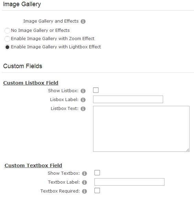Screen dimensions: 194x197
Task: Click into the Textbox Label input field
Action: point(129,182)
